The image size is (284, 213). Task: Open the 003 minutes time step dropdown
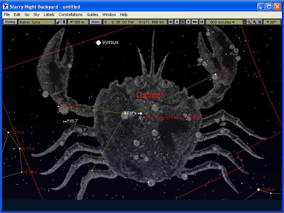[224, 22]
